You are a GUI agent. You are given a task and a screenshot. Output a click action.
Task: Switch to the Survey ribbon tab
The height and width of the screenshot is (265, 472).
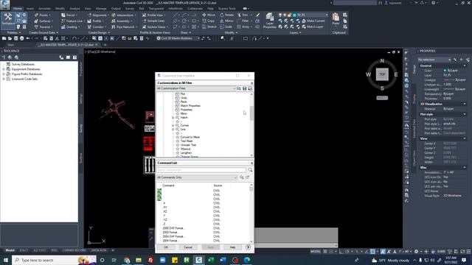pyautogui.click(x=130, y=9)
